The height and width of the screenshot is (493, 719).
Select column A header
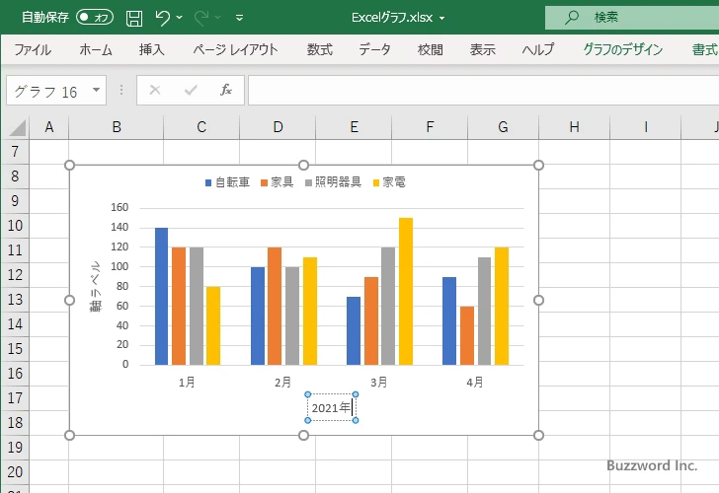pyautogui.click(x=49, y=127)
